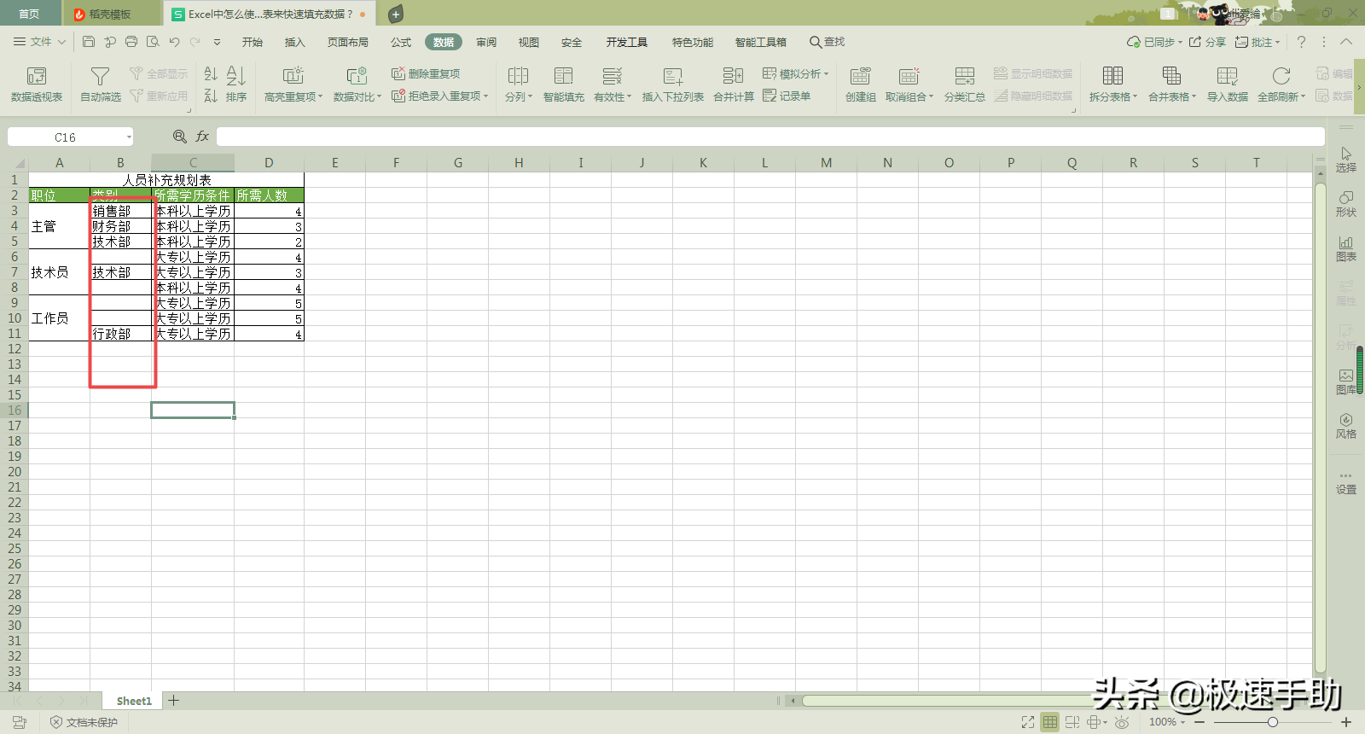Open the Chart (图表) sidebar panel

(x=1346, y=248)
